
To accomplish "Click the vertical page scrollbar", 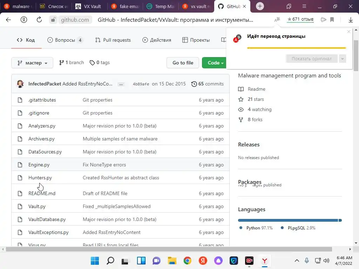I will (356, 56).
